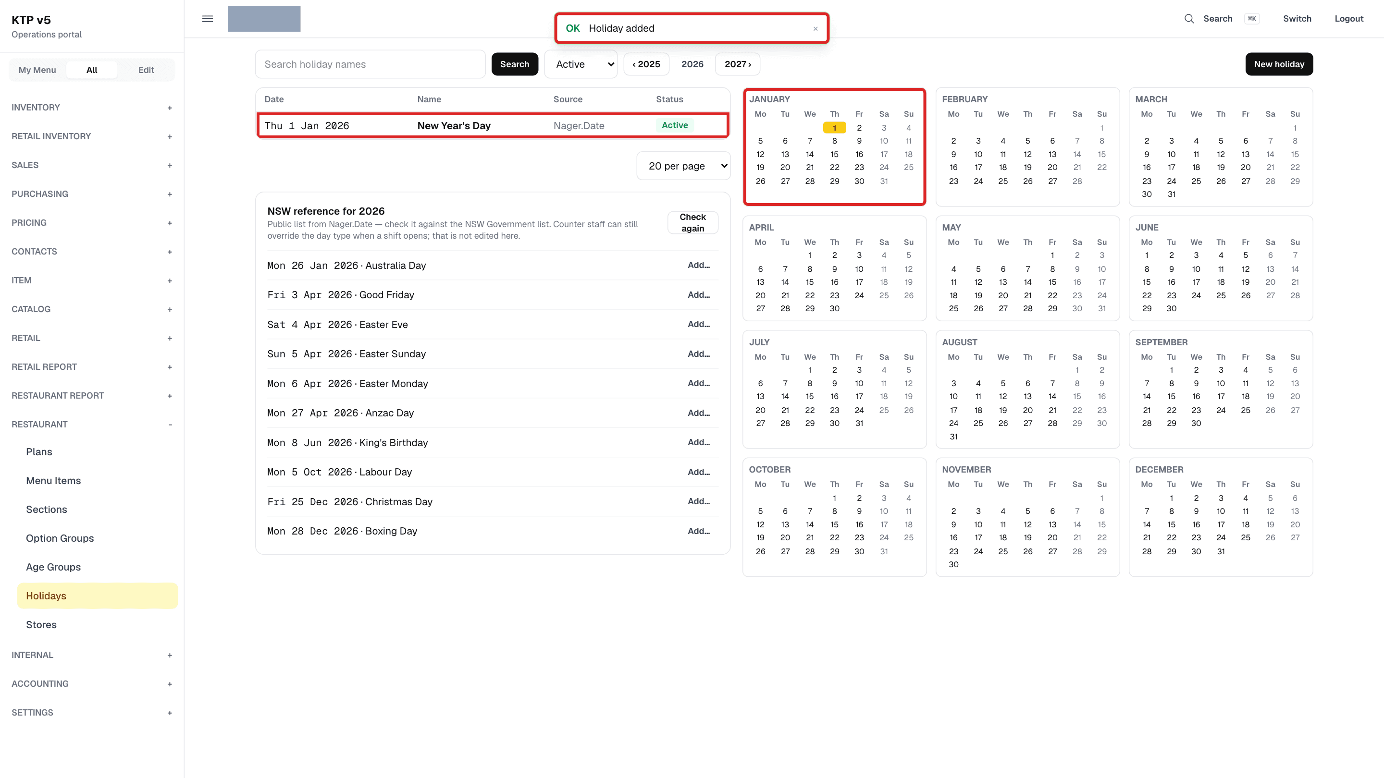Click the black Search button
This screenshot has width=1384, height=778.
515,64
